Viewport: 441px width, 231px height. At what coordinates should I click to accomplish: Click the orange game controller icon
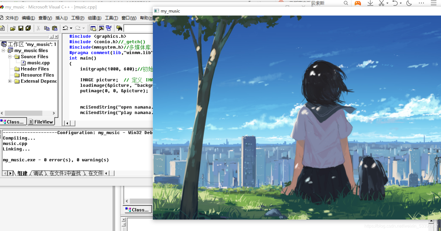tap(358, 3)
